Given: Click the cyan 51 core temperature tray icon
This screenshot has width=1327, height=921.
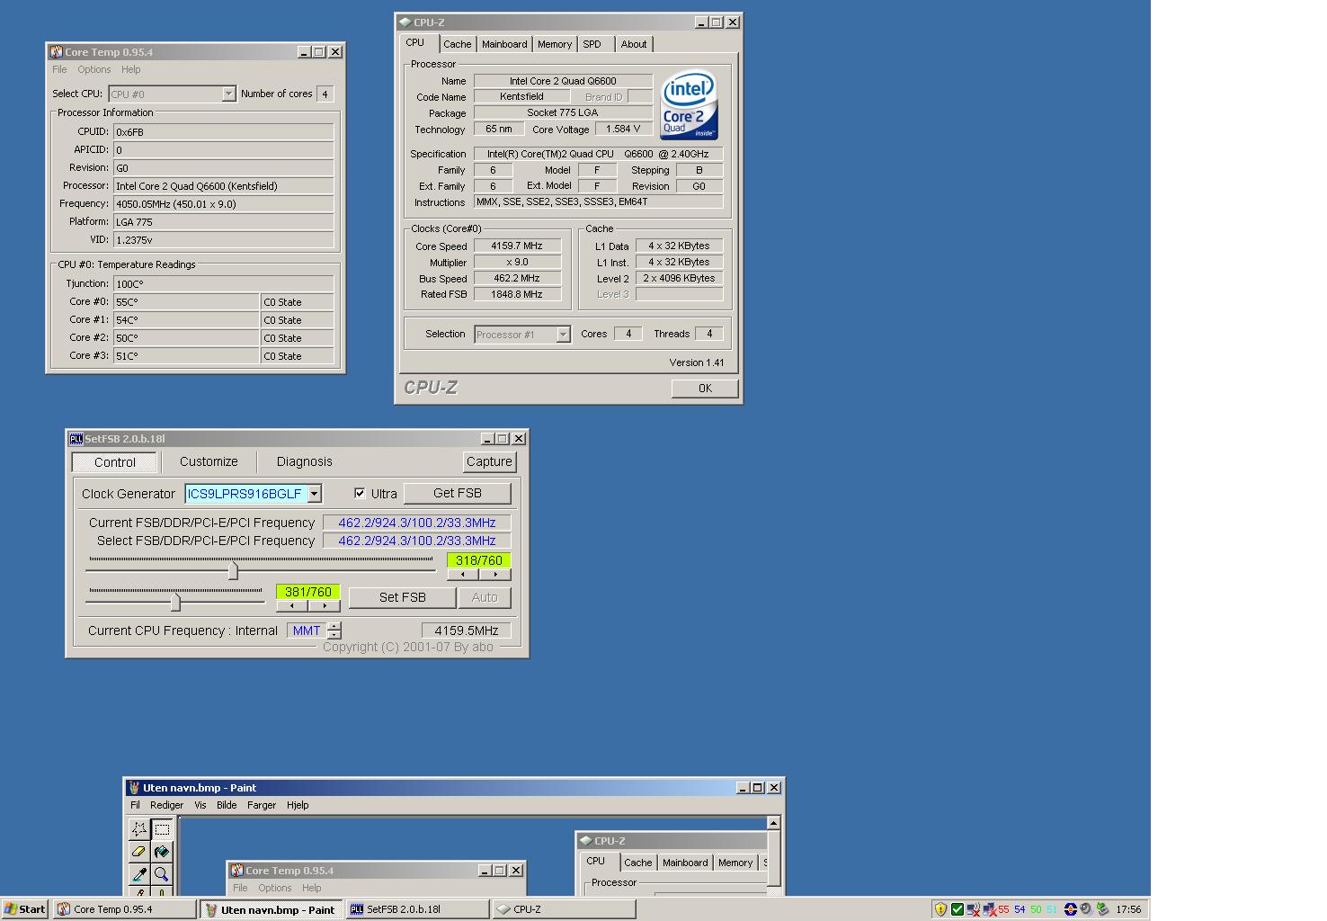Looking at the screenshot, I should coord(1052,909).
